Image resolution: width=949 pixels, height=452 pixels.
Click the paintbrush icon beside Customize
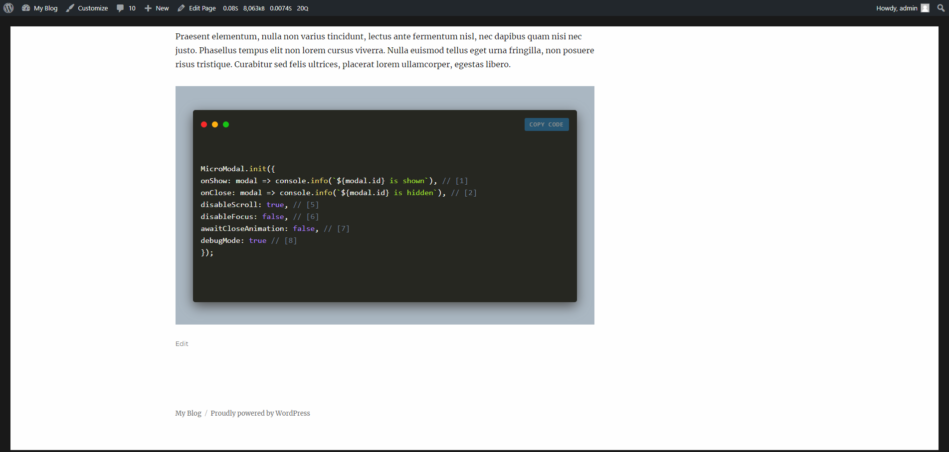(70, 8)
